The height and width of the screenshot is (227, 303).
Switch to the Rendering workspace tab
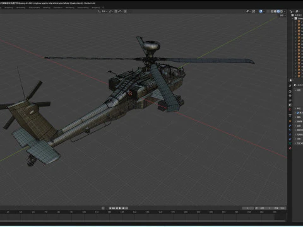click(x=70, y=8)
